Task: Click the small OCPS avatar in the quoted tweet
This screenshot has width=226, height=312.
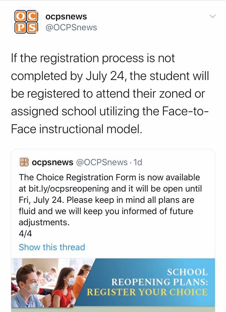Action: click(24, 162)
